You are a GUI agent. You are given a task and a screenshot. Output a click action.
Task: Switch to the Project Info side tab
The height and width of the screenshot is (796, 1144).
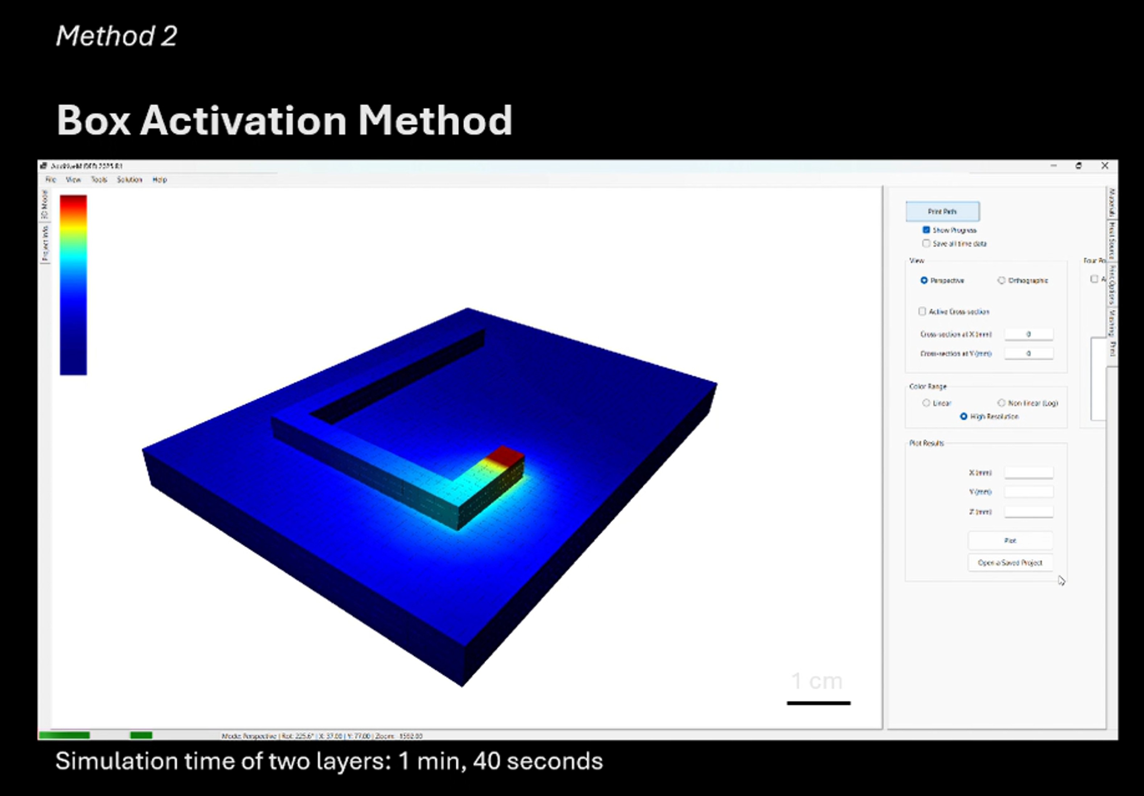45,243
